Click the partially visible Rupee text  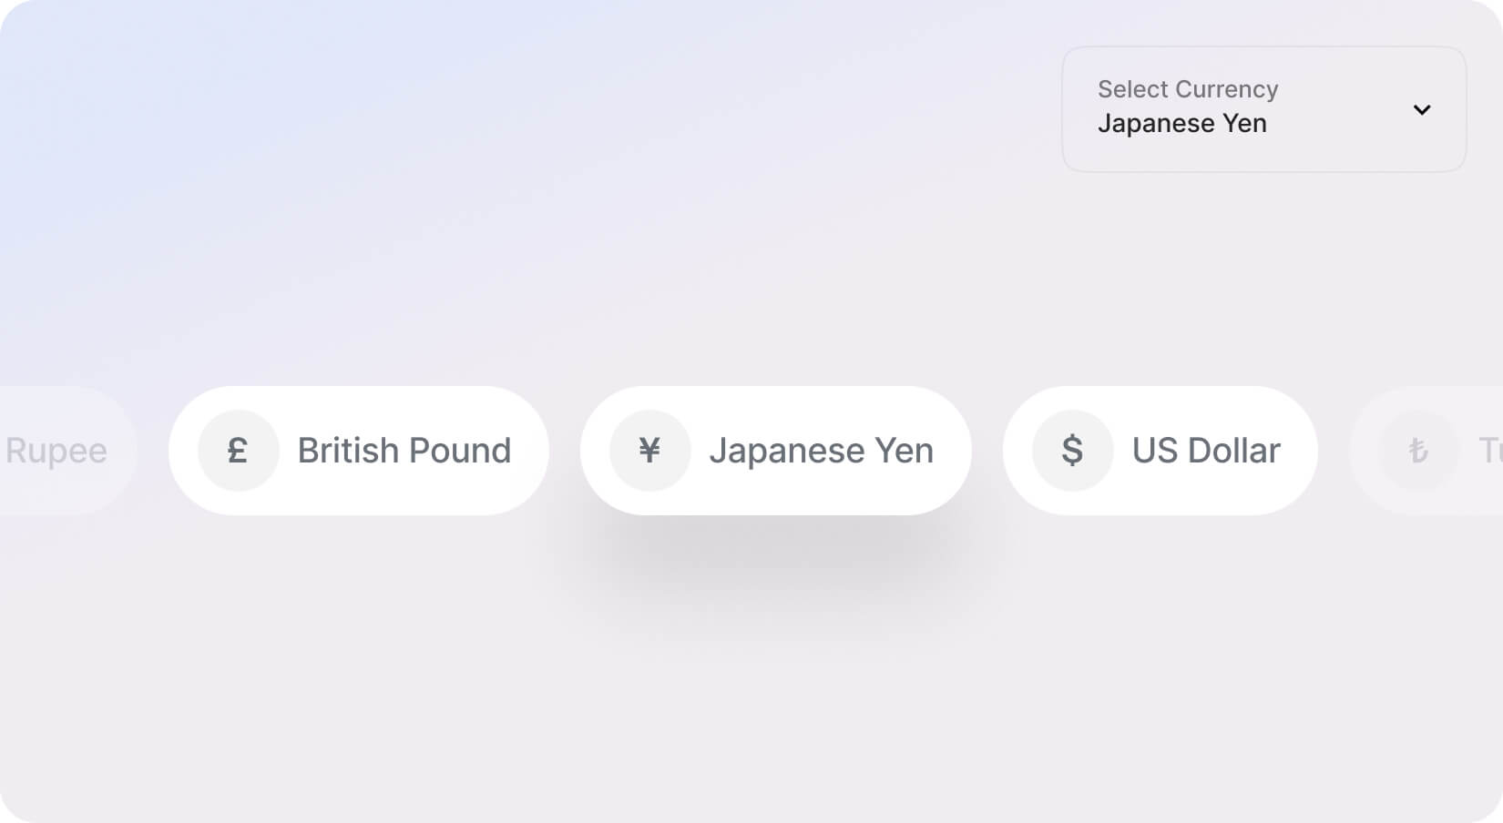click(56, 451)
